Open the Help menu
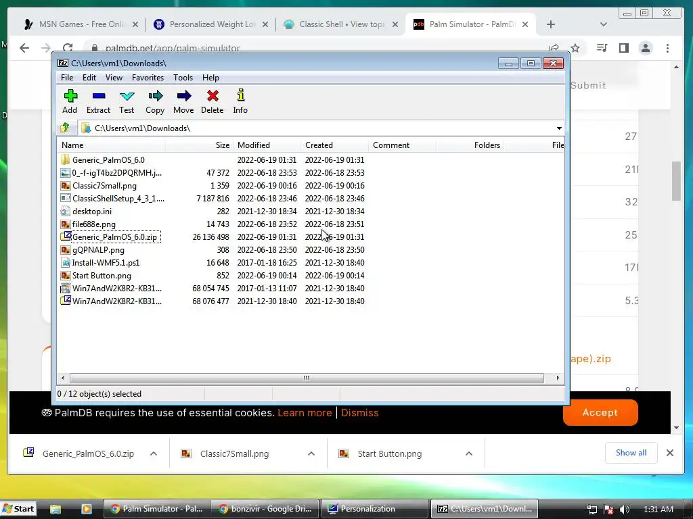The width and height of the screenshot is (693, 519). tap(211, 78)
